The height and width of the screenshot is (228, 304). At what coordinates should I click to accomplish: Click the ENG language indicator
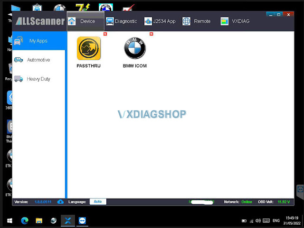click(276, 220)
